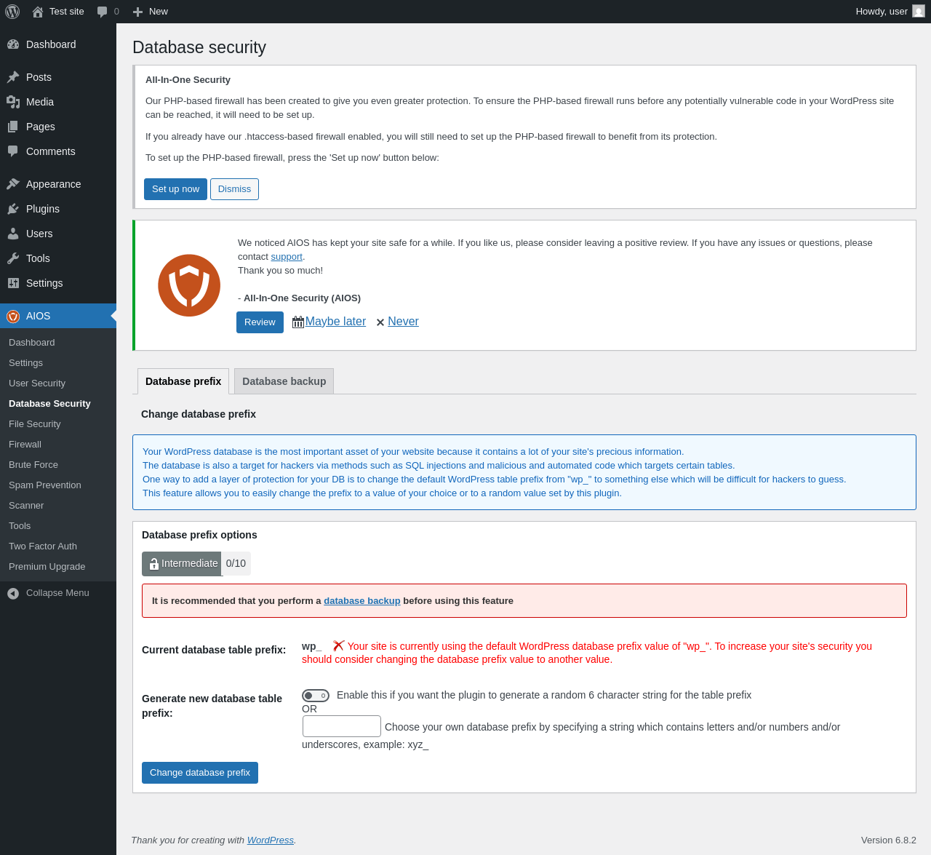
Task: Open the support link in review notice
Action: pos(287,257)
